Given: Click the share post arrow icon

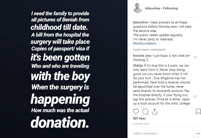Looking at the screenshot, I should click(154, 112).
